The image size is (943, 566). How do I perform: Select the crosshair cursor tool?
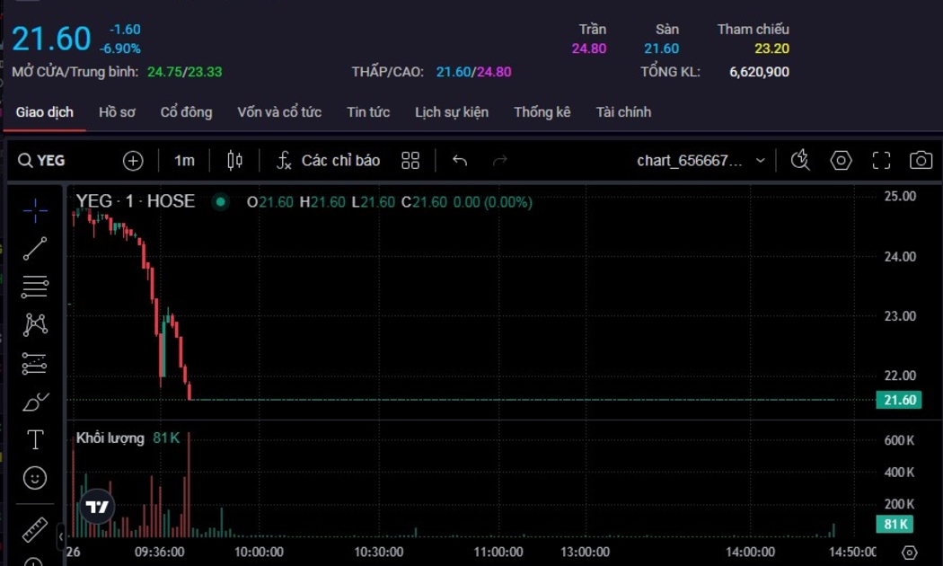coord(35,211)
